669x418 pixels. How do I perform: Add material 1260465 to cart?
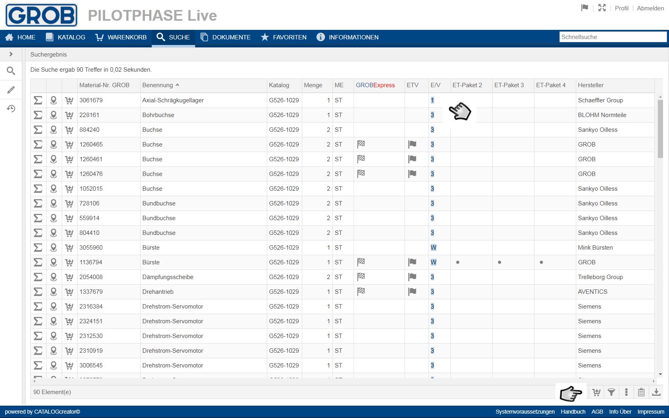coord(69,145)
